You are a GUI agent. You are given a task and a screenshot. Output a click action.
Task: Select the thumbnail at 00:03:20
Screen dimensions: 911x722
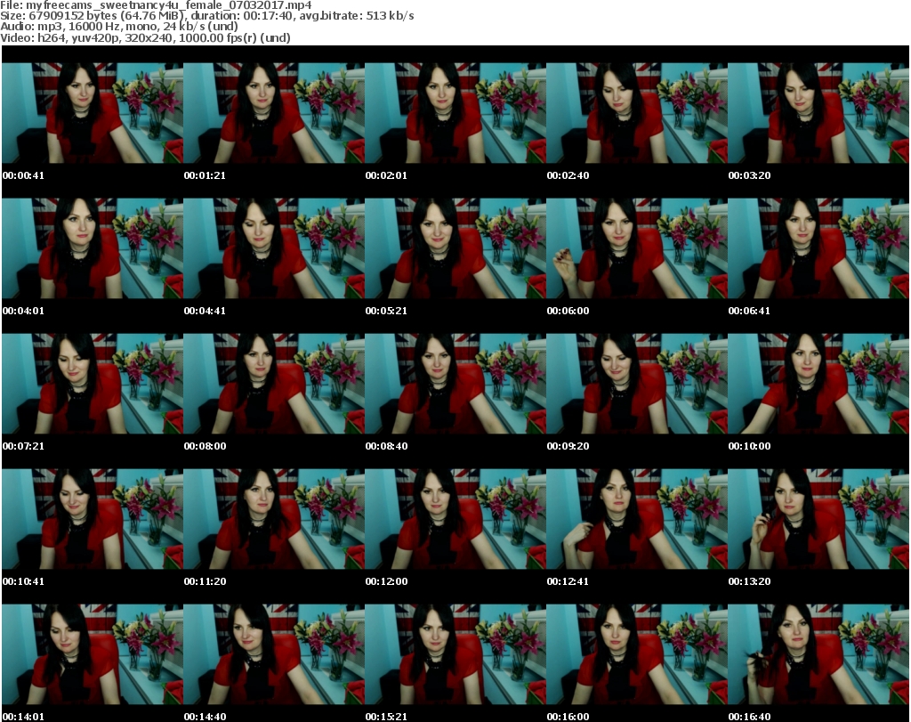pyautogui.click(x=818, y=113)
